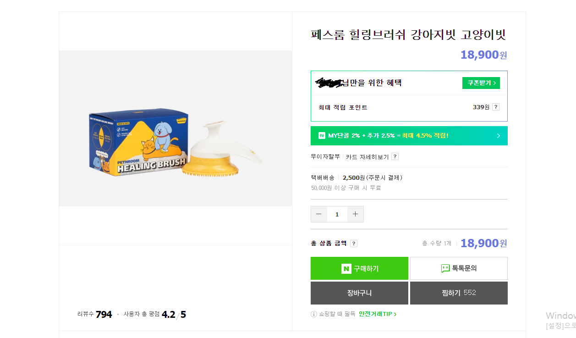Focus the quantity input field
576x338 pixels.
(x=337, y=214)
